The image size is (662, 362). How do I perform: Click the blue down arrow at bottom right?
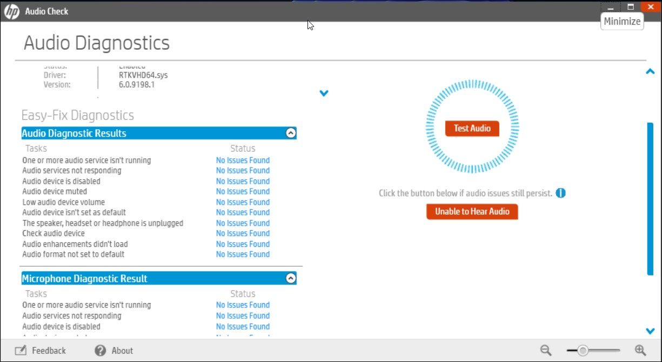click(650, 331)
